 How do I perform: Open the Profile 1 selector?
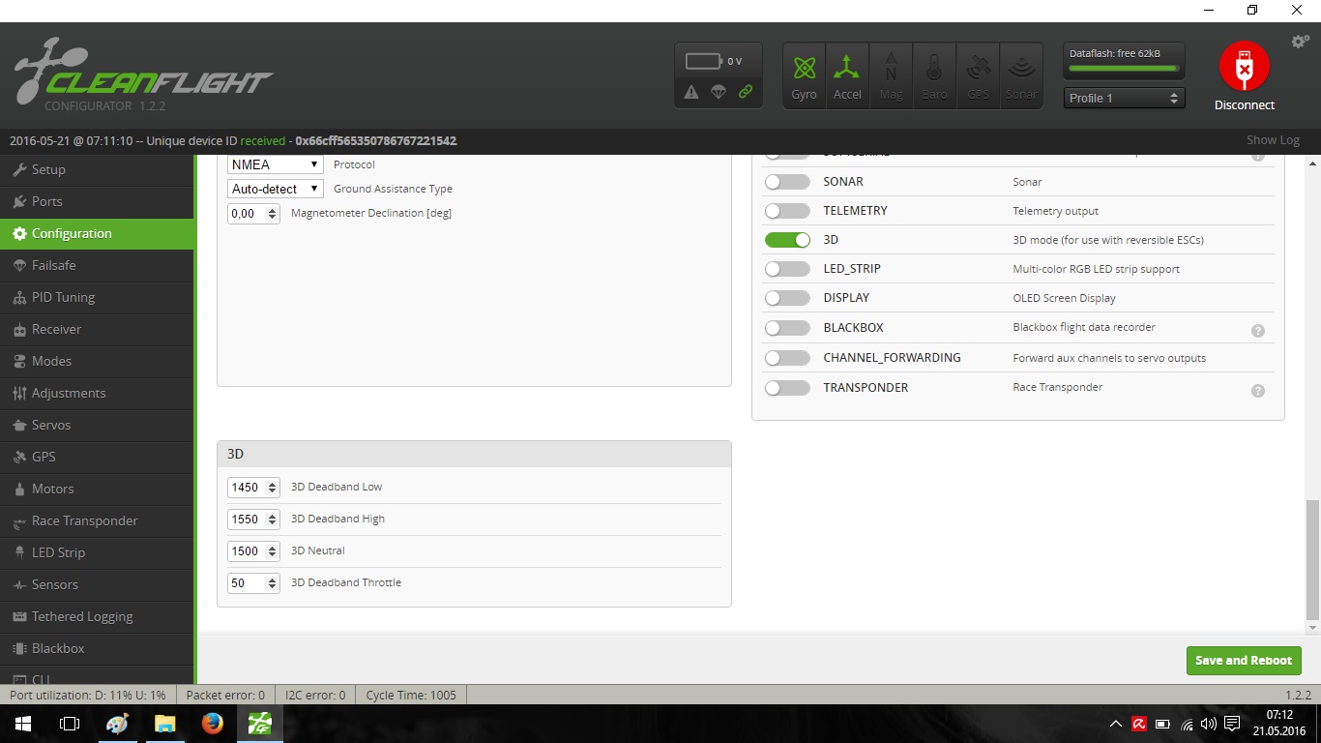click(1124, 98)
